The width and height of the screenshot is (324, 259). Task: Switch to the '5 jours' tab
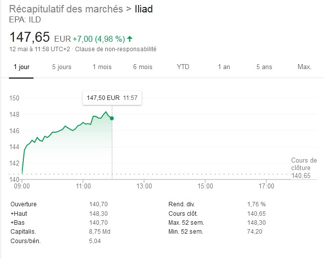click(62, 67)
